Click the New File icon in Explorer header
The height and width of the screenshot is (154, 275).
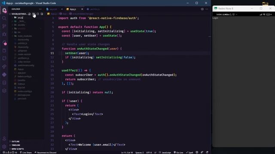[30, 14]
